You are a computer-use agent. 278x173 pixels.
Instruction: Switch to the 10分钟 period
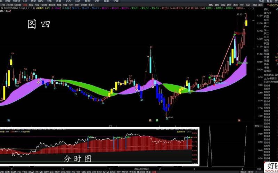[x=44, y=5]
